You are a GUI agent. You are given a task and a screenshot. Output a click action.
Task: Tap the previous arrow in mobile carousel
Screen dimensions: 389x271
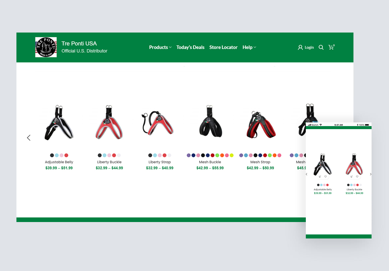(307, 174)
